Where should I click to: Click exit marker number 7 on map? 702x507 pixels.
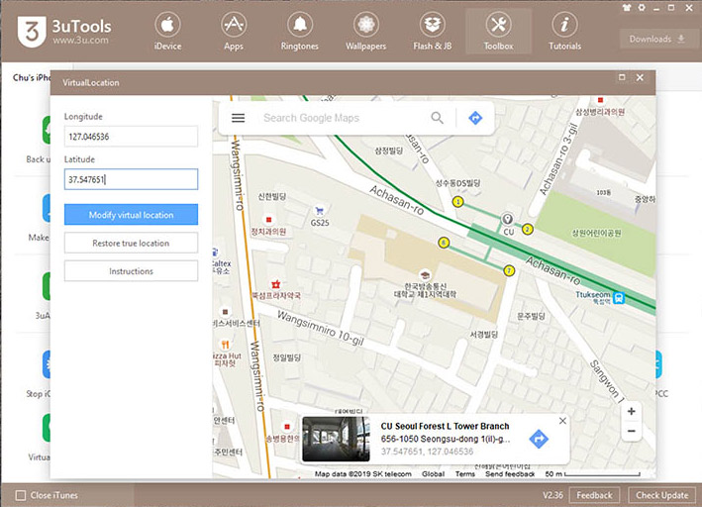pos(509,270)
